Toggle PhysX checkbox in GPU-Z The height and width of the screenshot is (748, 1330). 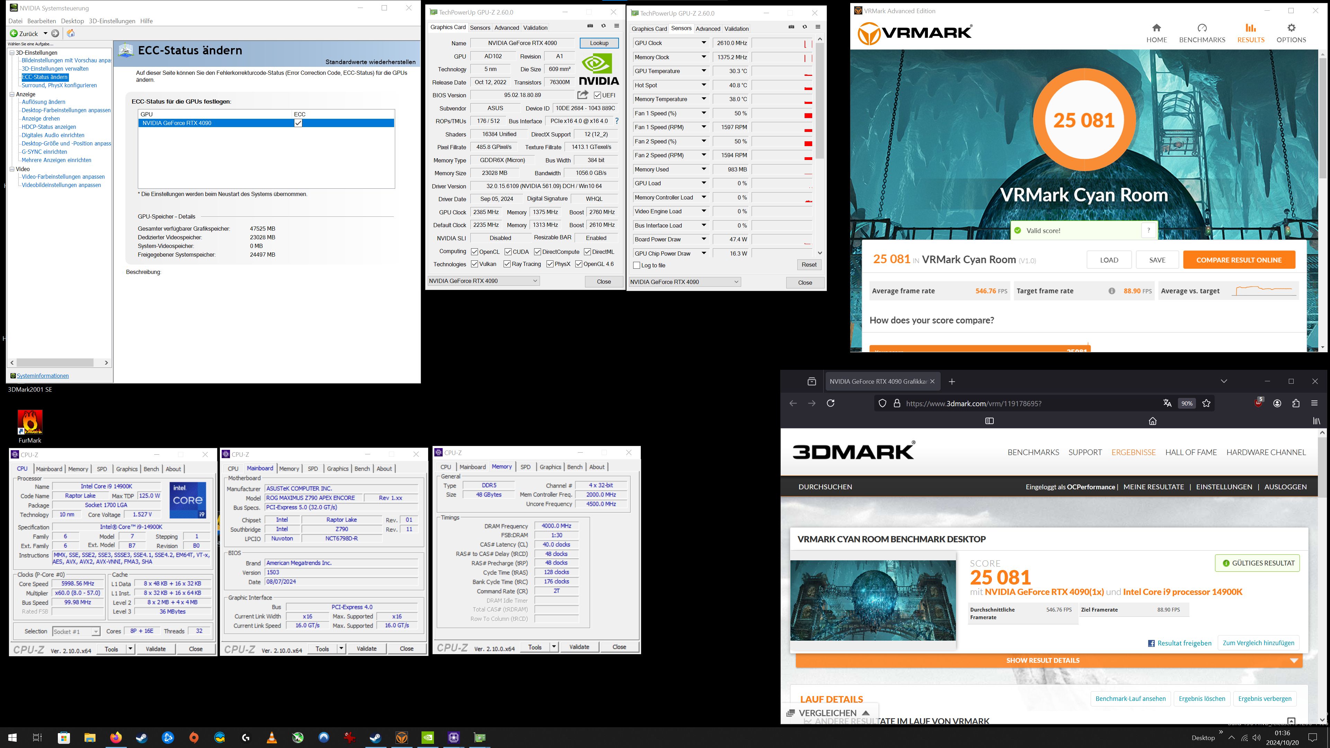(x=550, y=264)
